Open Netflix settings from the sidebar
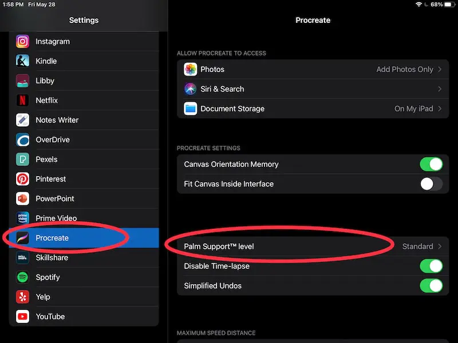 84,101
